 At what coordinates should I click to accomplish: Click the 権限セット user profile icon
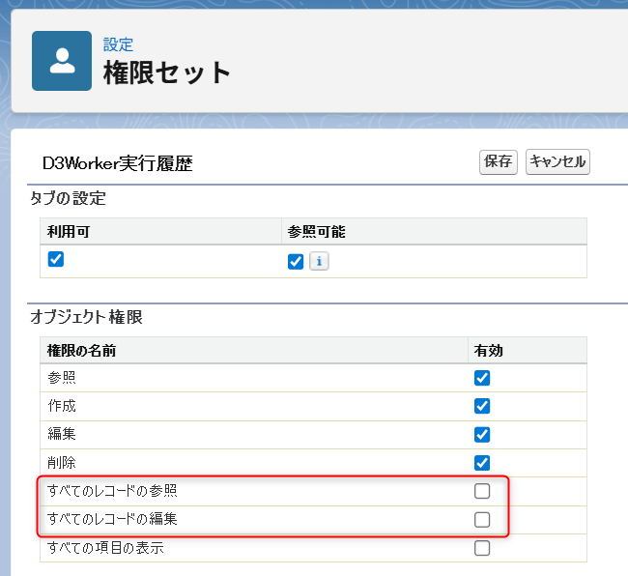pyautogui.click(x=62, y=61)
